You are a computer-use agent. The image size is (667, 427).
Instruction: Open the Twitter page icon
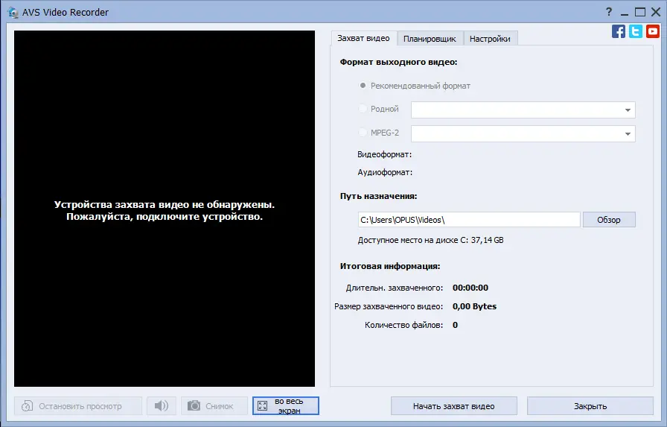pos(636,31)
